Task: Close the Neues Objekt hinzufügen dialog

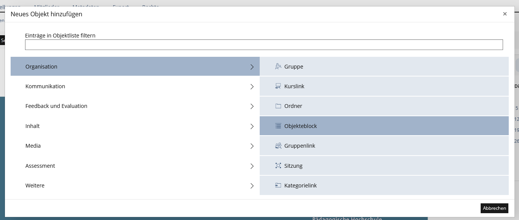Action: [x=505, y=14]
